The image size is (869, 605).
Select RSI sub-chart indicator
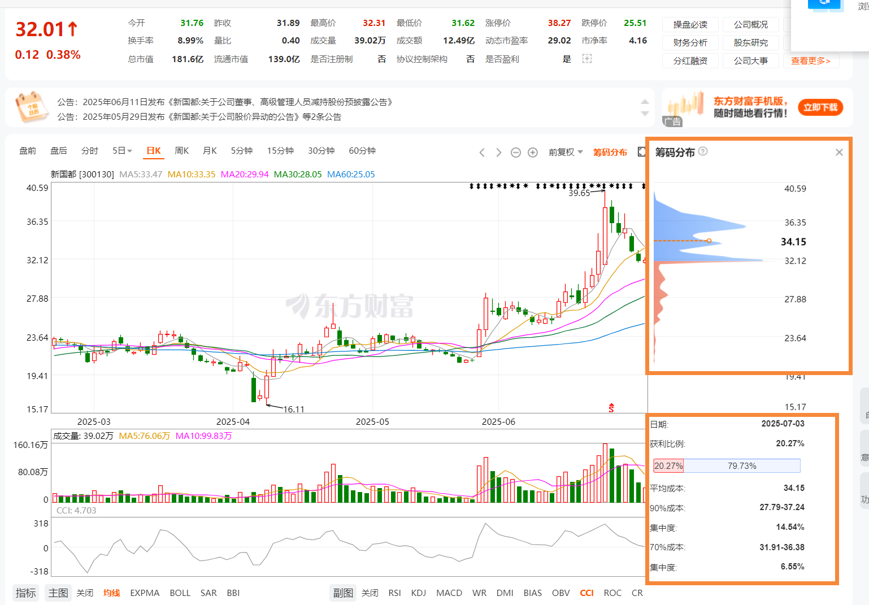395,593
